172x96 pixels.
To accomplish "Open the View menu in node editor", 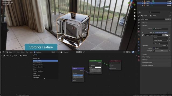I will click(18, 52).
